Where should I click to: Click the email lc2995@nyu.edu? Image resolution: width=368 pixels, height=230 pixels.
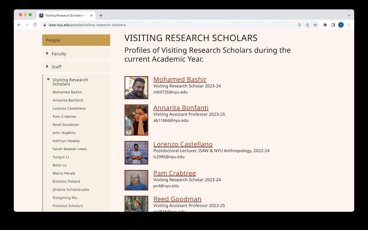point(169,157)
